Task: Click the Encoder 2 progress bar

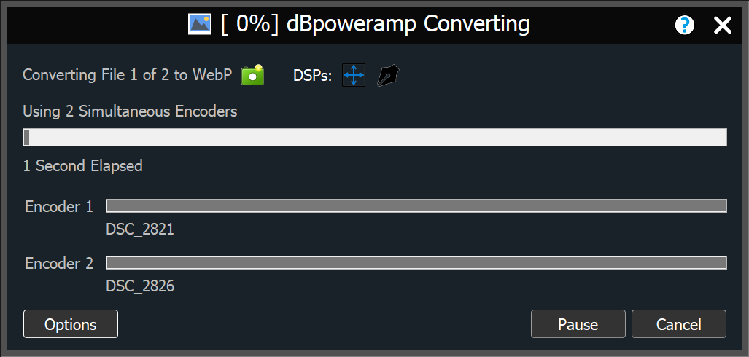Action: (x=416, y=262)
